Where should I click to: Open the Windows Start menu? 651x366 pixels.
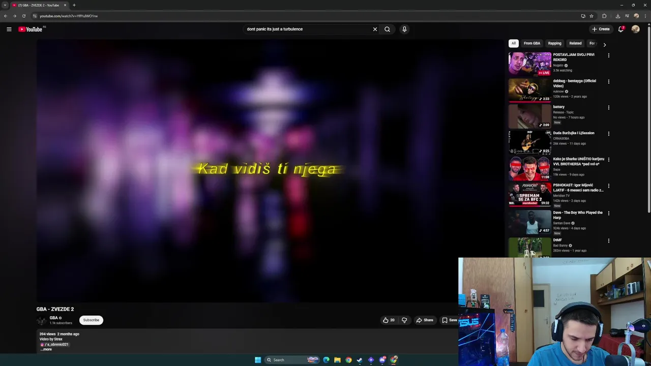tap(258, 360)
